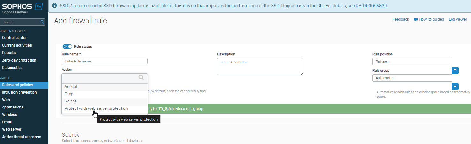The width and height of the screenshot is (471, 144).
Task: Select Reject action option
Action: pyautogui.click(x=71, y=101)
